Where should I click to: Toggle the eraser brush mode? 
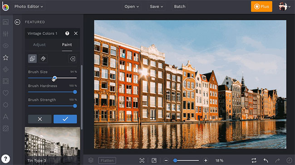[x=43, y=59]
